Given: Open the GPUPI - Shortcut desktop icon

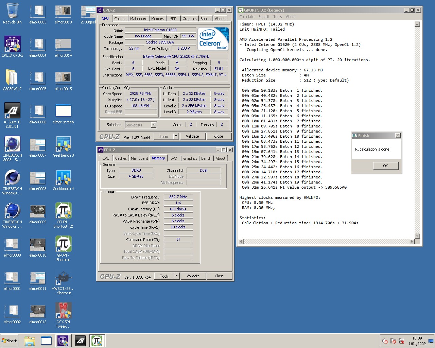Looking at the screenshot, I should tap(63, 248).
